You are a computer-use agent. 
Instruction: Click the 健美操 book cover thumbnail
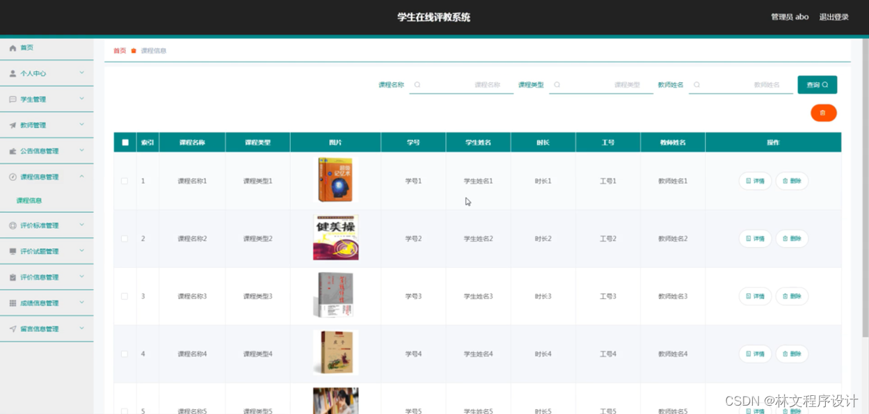pos(335,238)
